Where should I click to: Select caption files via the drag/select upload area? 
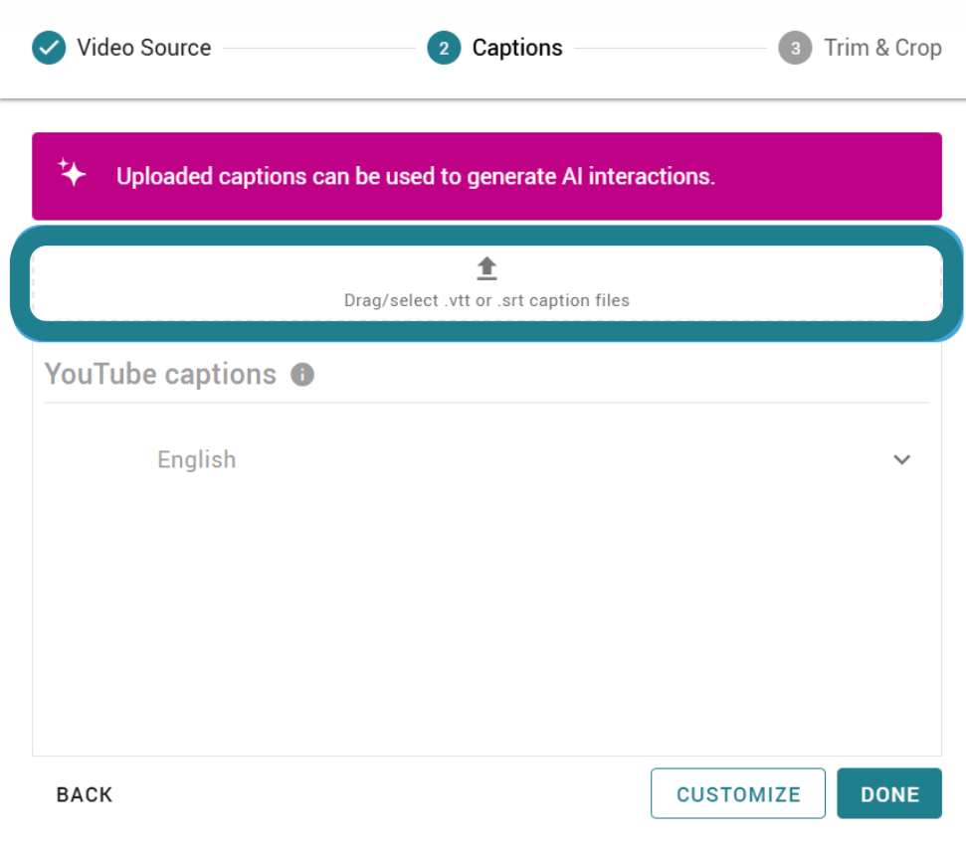pyautogui.click(x=486, y=283)
